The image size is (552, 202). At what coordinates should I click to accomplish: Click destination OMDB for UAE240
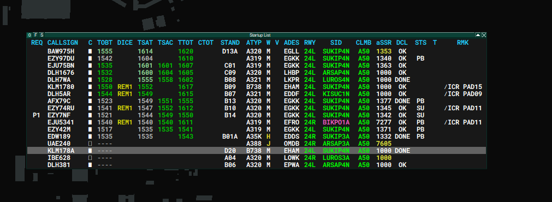[292, 144]
